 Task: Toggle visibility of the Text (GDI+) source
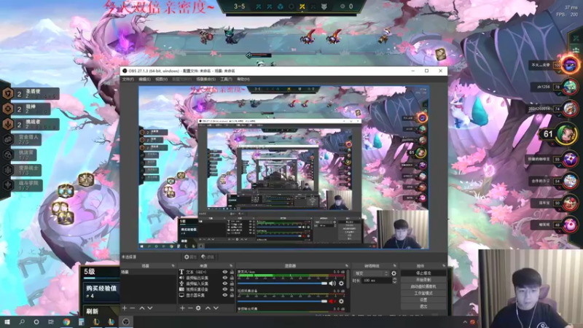(x=224, y=272)
